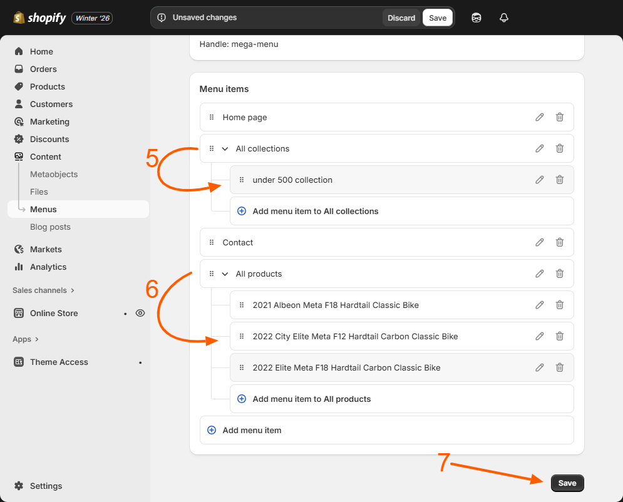Edit the 2022 City Elite Meta F12 item
This screenshot has height=502, width=623.
click(540, 336)
